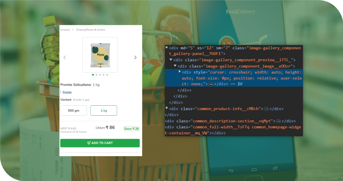Click the next image arrow in gallery
343x181 pixels.
tap(135, 57)
